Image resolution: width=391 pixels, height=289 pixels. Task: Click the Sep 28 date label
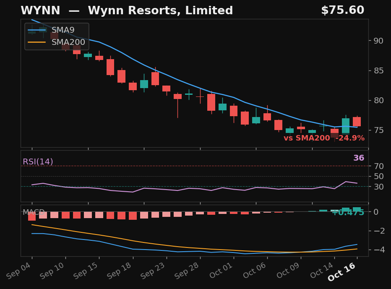[187, 271]
